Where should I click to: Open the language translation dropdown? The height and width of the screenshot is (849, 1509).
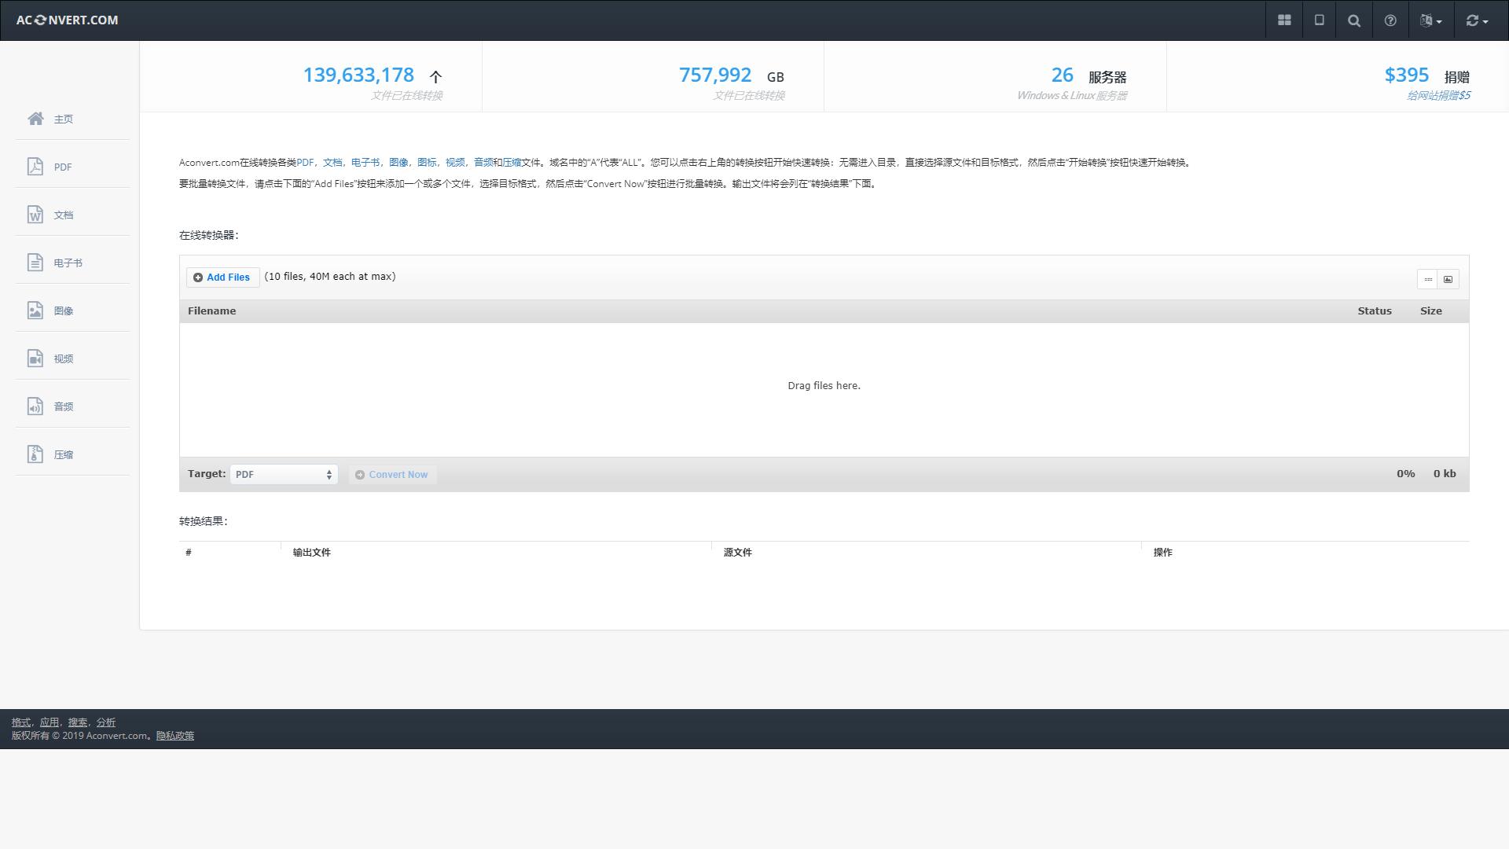(x=1430, y=20)
